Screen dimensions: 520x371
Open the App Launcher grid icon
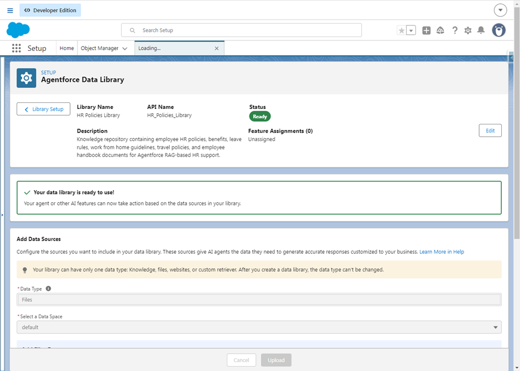tap(16, 48)
